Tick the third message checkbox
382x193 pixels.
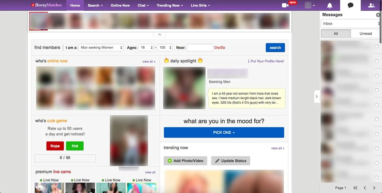[377, 76]
